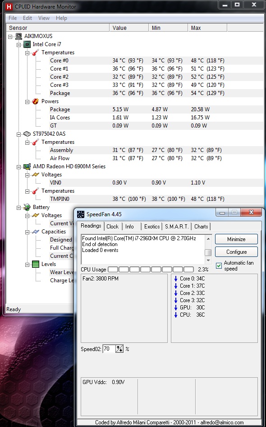Click the down arrow icon beside Core 2
The image size is (266, 427).
176,293
